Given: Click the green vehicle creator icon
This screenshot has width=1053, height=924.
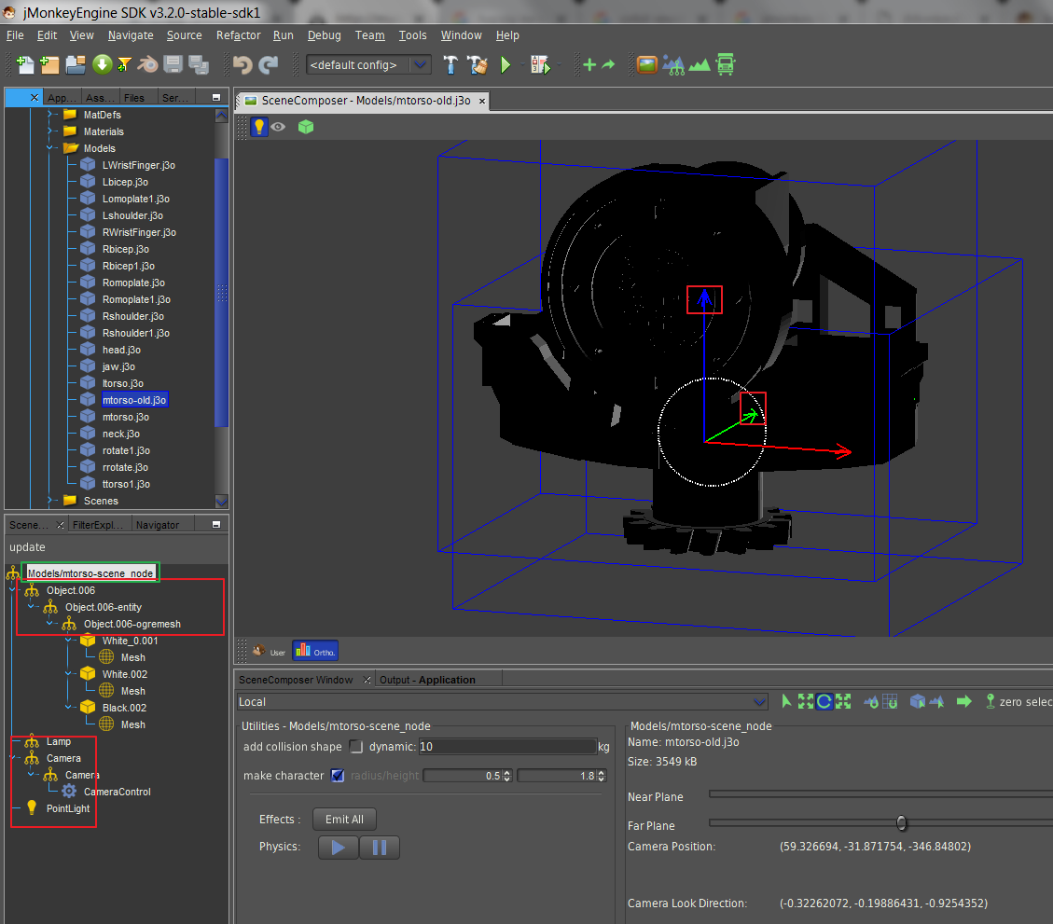Looking at the screenshot, I should pyautogui.click(x=726, y=64).
